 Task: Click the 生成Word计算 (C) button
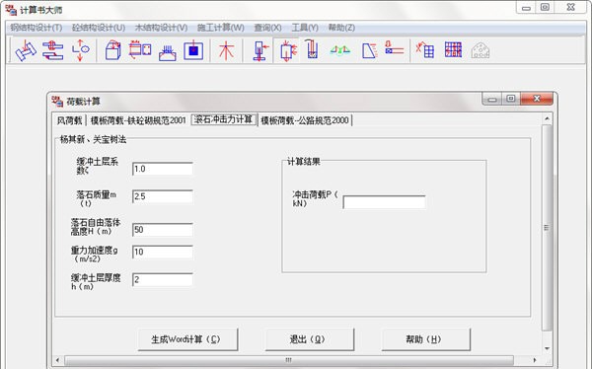click(187, 339)
